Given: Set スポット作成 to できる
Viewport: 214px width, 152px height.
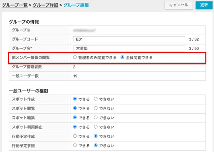Looking at the screenshot, I should pyautogui.click(x=75, y=99).
